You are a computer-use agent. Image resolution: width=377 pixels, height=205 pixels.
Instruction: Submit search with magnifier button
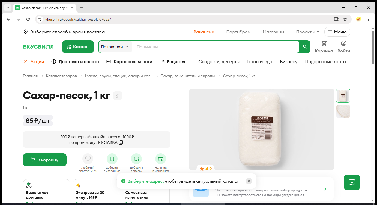pyautogui.click(x=305, y=47)
